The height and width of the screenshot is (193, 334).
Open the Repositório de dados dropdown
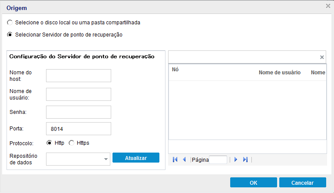click(106, 160)
